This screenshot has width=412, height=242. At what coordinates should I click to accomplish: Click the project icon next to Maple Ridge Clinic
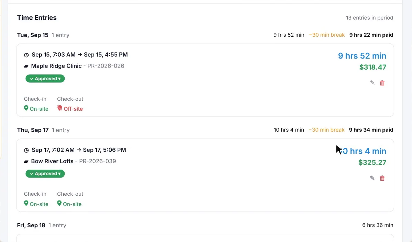pos(26,66)
